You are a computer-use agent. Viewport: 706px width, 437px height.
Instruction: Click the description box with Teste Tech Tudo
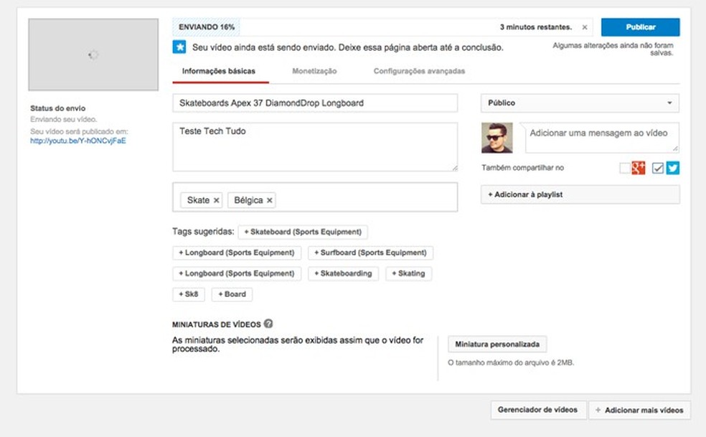(x=315, y=147)
